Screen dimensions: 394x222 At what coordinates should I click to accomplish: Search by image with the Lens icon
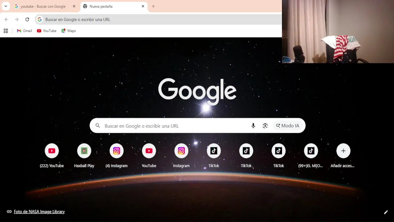click(265, 126)
